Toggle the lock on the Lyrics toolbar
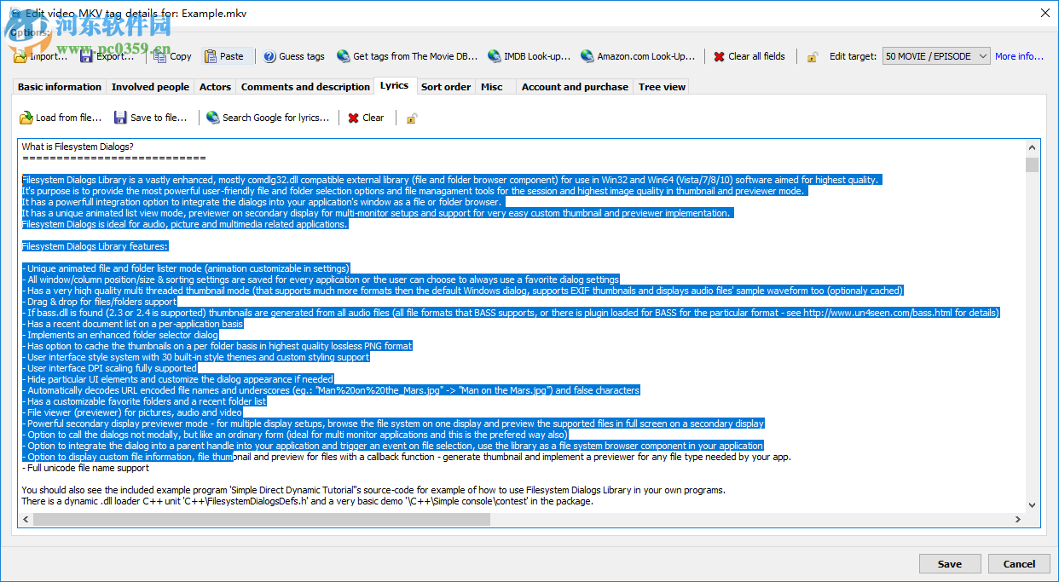This screenshot has height=582, width=1059. pos(411,118)
